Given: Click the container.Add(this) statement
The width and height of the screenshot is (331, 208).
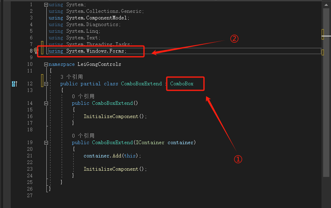Looking at the screenshot, I should (112, 156).
